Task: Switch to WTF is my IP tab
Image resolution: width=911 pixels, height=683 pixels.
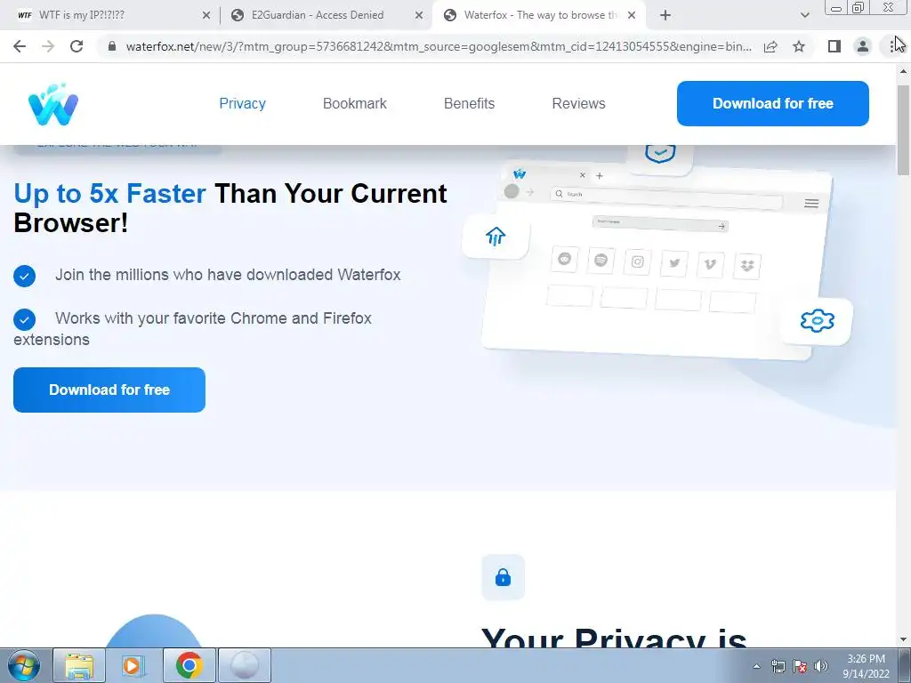Action: (x=110, y=16)
